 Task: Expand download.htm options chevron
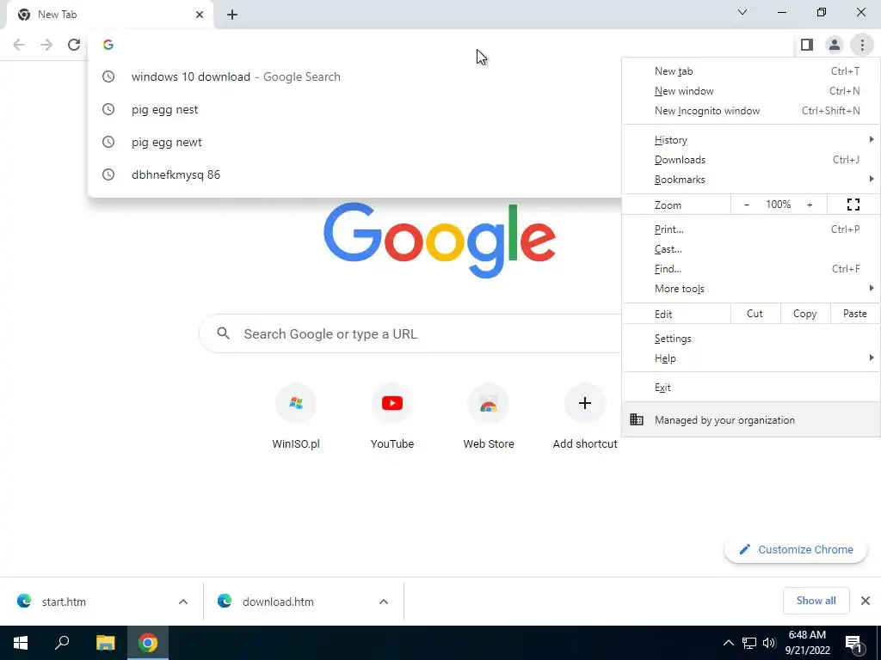tap(384, 602)
